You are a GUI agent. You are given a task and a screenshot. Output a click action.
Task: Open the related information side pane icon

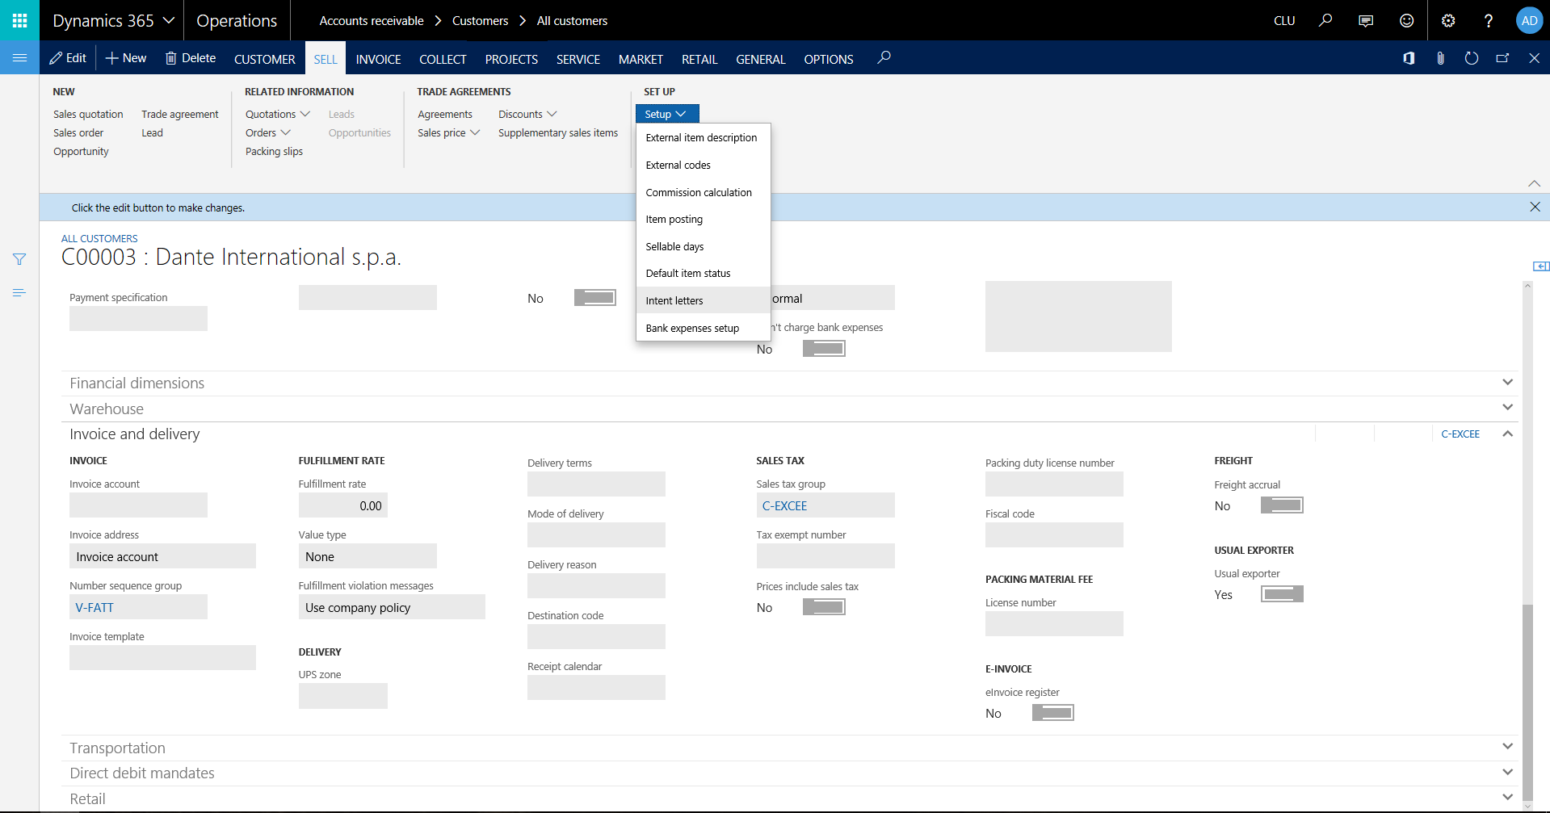1540,266
